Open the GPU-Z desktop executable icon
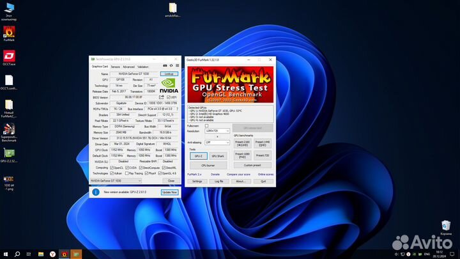Viewport: 460px width, 259px height. [x=9, y=155]
